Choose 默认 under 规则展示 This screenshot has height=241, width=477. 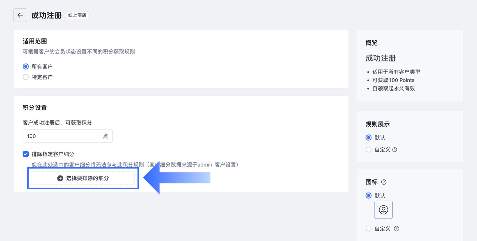coord(369,137)
